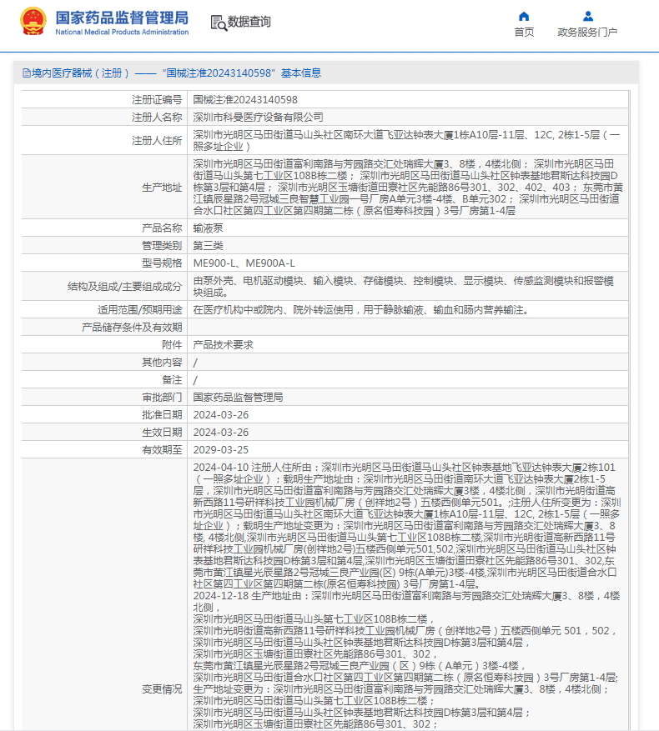This screenshot has height=731, width=659.
Task: Click the 生效日期 label cell
Action: pos(104,432)
